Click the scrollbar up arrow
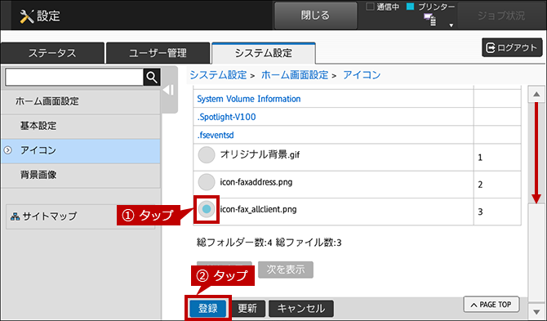 pyautogui.click(x=536, y=94)
